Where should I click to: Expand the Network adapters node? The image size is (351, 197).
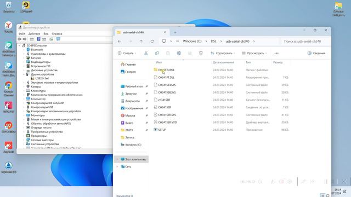tap(24, 140)
